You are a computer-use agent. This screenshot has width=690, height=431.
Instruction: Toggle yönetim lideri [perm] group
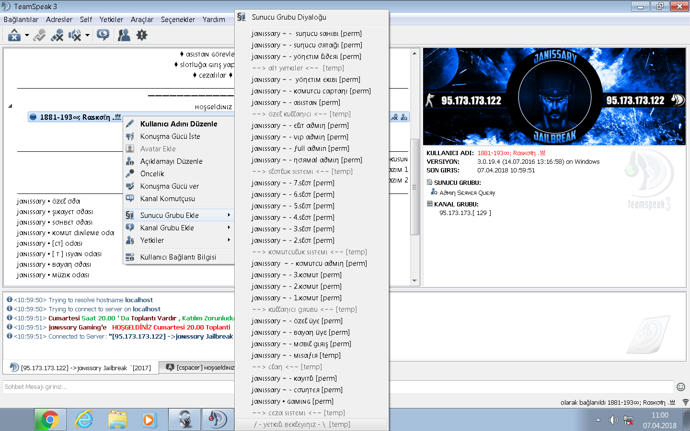tap(311, 57)
